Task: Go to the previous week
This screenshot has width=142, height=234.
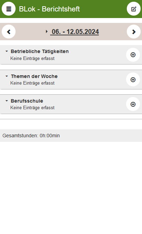Action: pyautogui.click(x=9, y=32)
